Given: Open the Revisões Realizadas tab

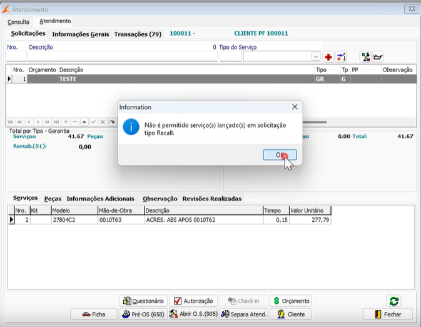Looking at the screenshot, I should 212,199.
